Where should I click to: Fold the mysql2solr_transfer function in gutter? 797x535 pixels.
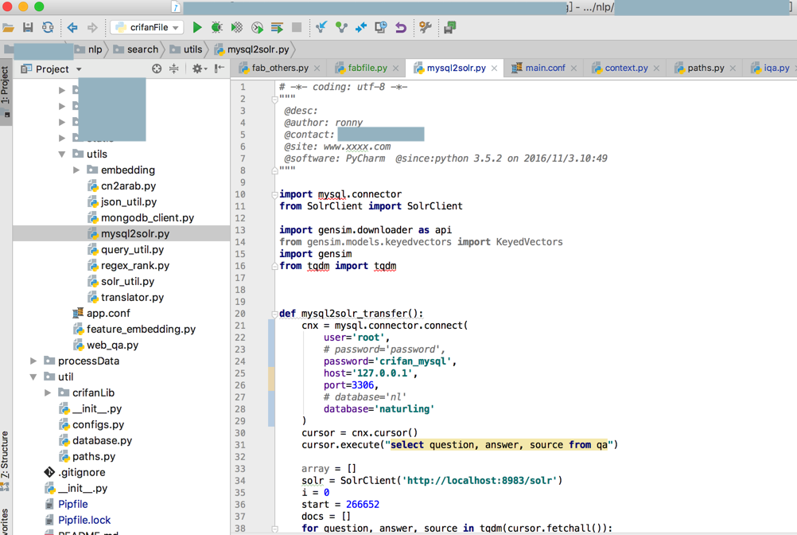pos(274,314)
